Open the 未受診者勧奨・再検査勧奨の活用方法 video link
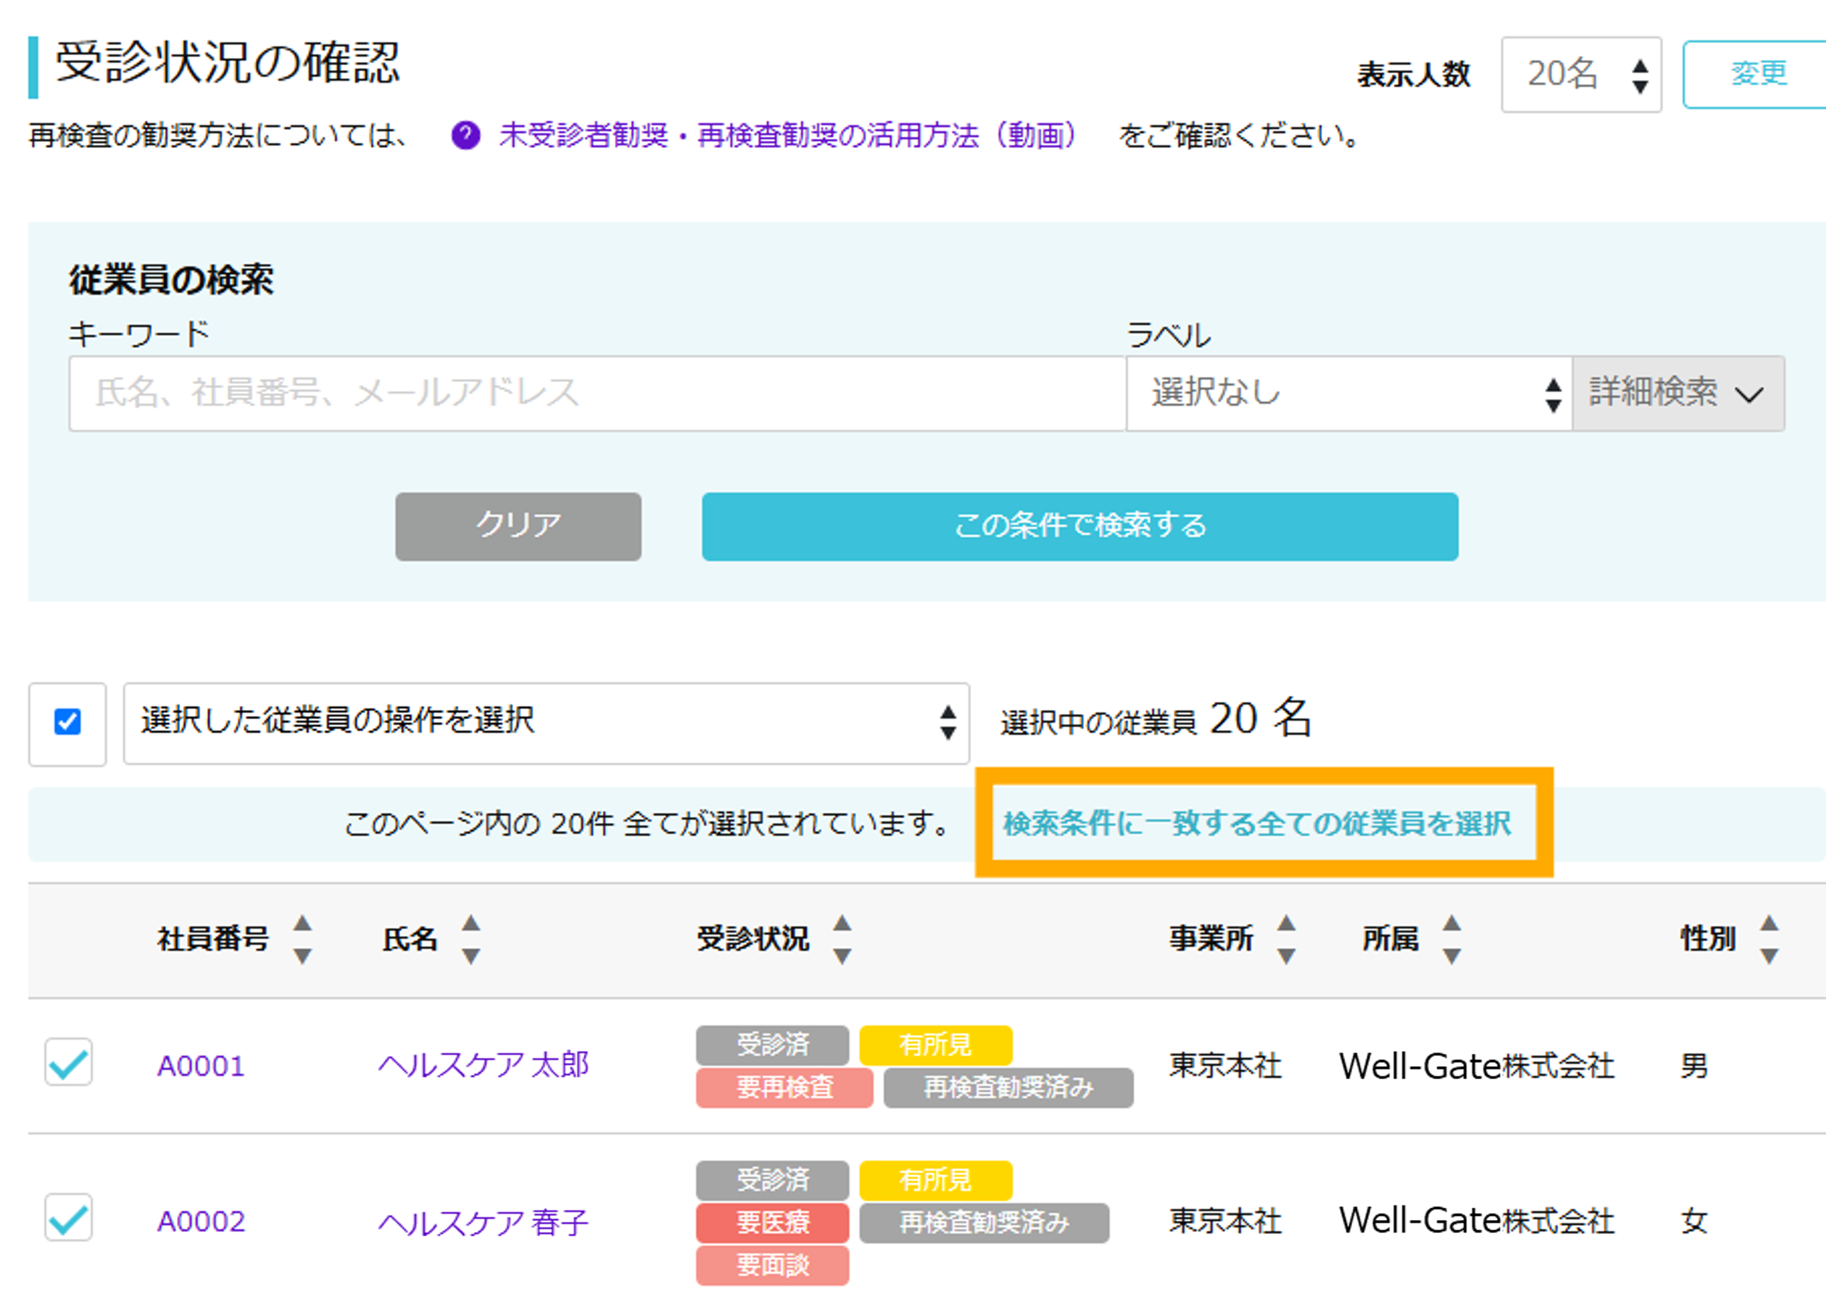 pyautogui.click(x=786, y=135)
